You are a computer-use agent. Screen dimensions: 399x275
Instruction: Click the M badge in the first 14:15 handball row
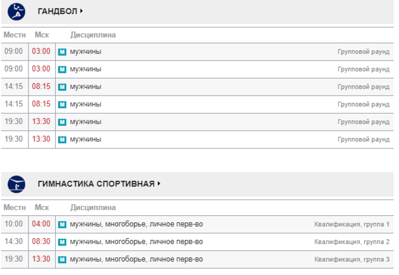pyautogui.click(x=62, y=87)
